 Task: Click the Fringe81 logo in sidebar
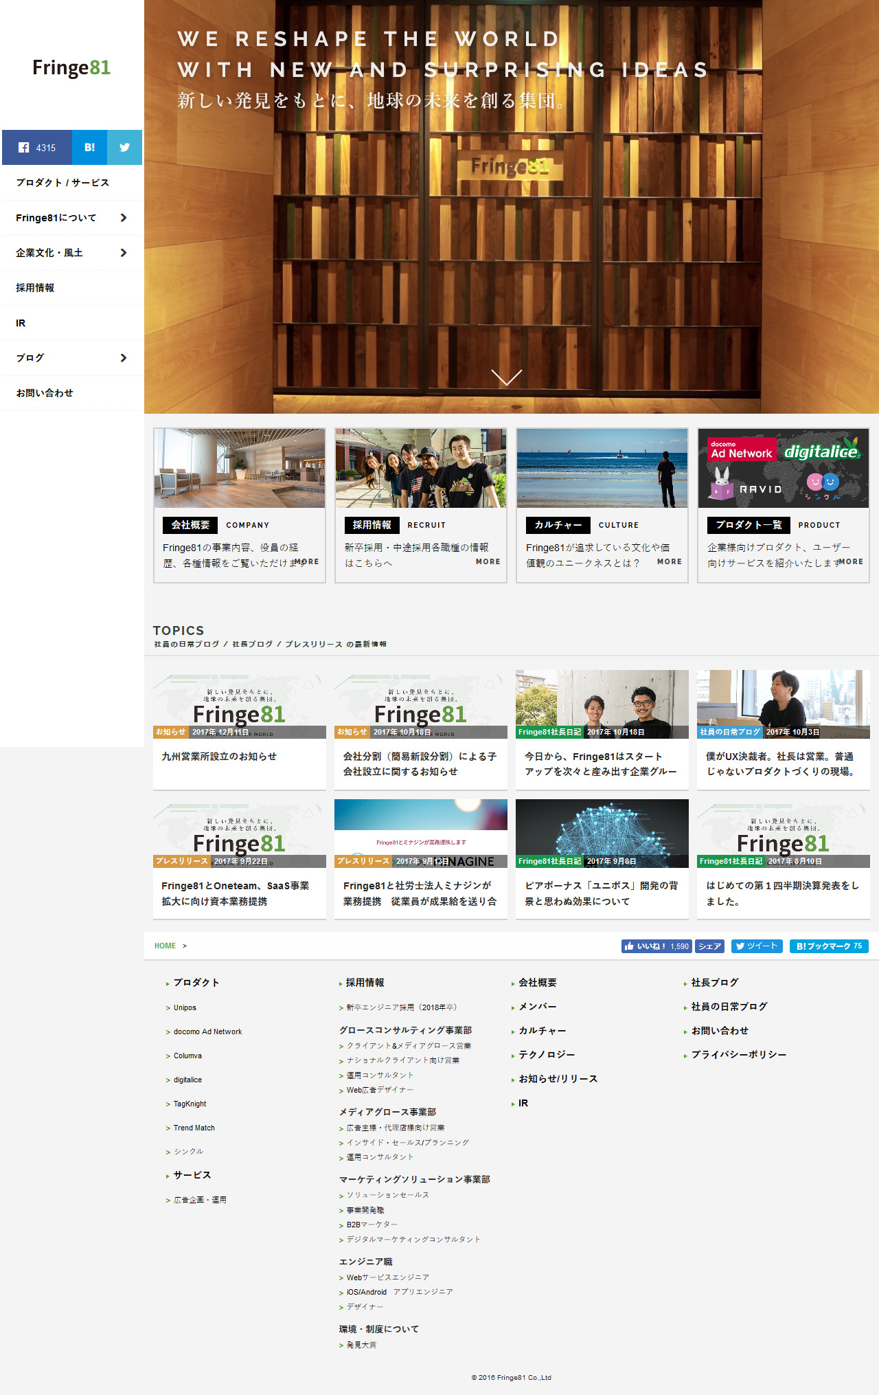71,67
